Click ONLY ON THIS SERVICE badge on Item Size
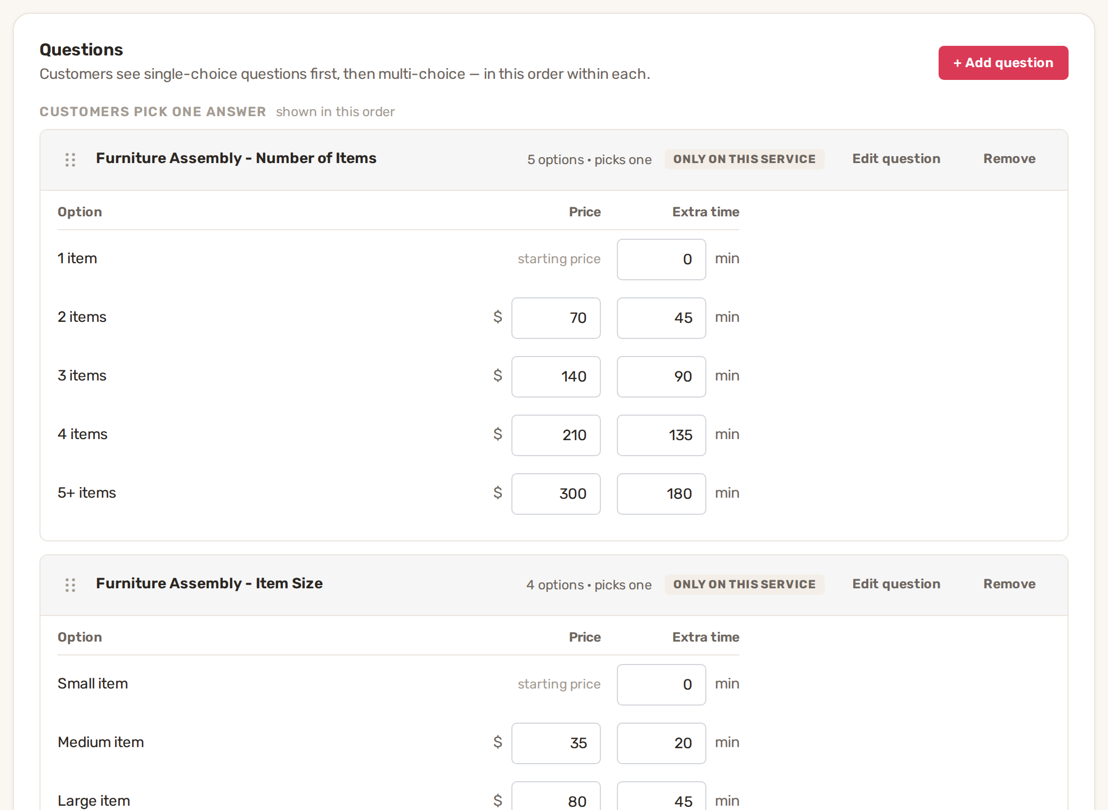Screen dimensions: 1108x810 click(x=744, y=585)
